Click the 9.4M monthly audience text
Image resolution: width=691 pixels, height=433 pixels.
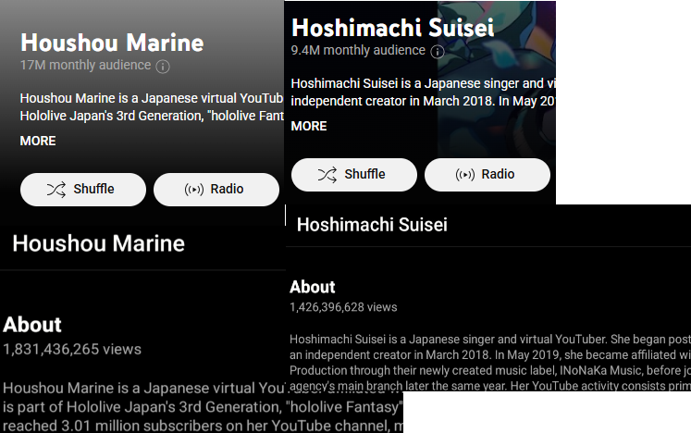[x=358, y=50]
